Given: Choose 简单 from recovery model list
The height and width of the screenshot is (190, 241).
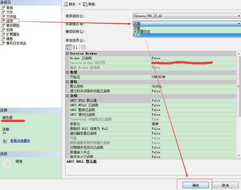Looking at the screenshot, I should coord(187,35).
